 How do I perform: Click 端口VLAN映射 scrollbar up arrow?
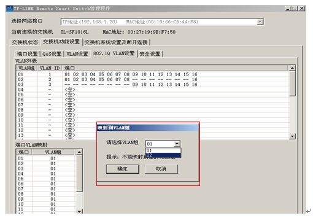coord(79,152)
